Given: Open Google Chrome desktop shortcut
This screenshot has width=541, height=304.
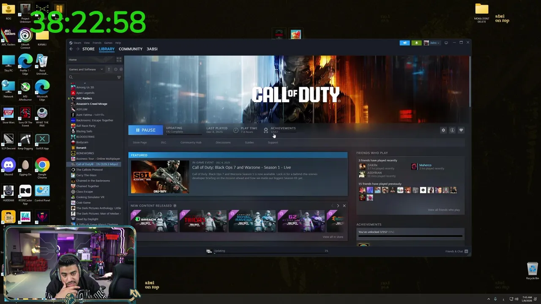Looking at the screenshot, I should coord(42,168).
